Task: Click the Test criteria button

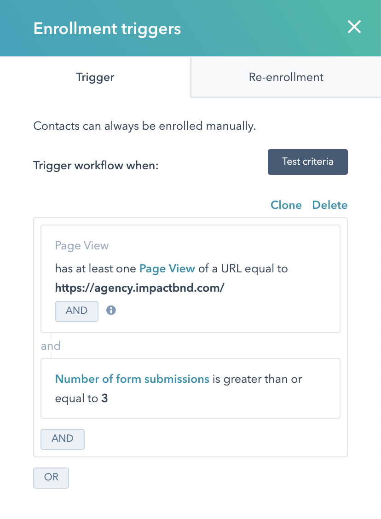Action: pos(307,161)
